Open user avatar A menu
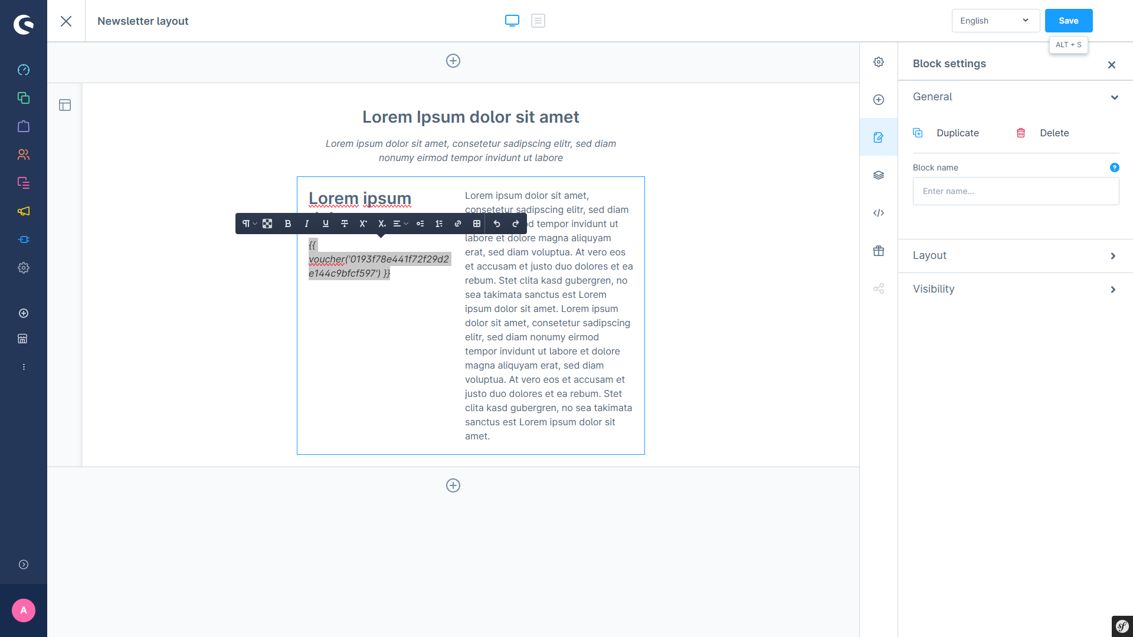Viewport: 1133px width, 637px height. coord(24,610)
